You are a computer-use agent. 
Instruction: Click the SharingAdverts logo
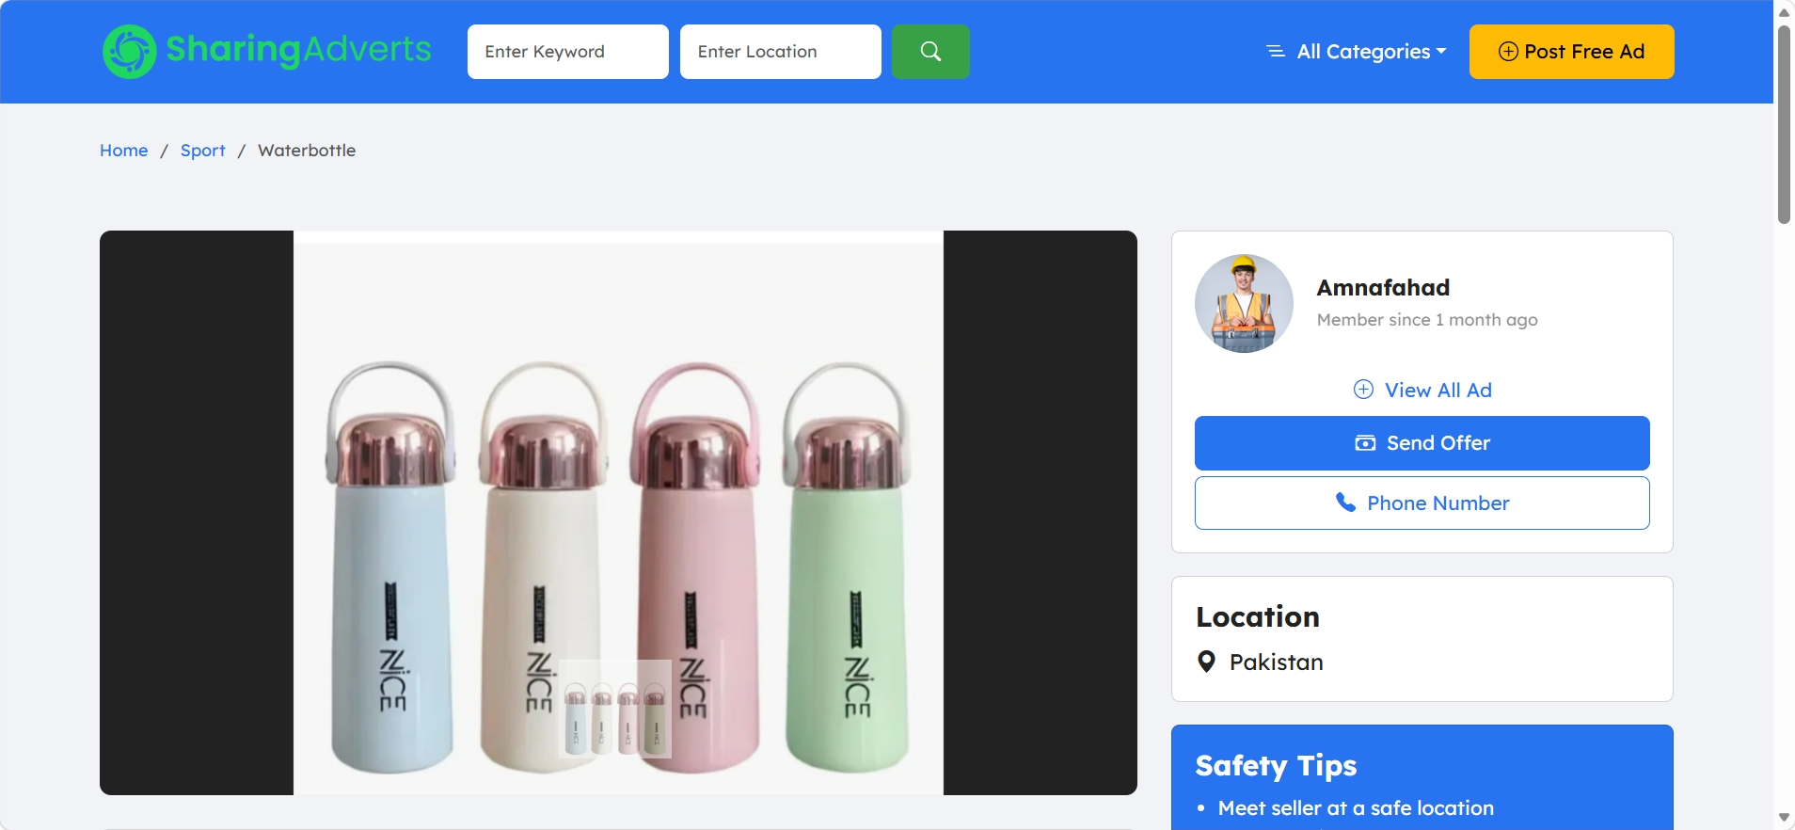coord(267,51)
